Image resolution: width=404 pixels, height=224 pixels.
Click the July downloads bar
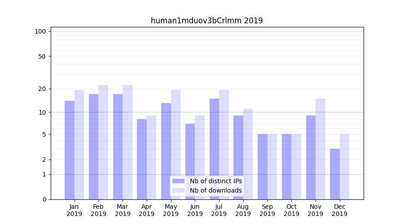click(x=224, y=145)
